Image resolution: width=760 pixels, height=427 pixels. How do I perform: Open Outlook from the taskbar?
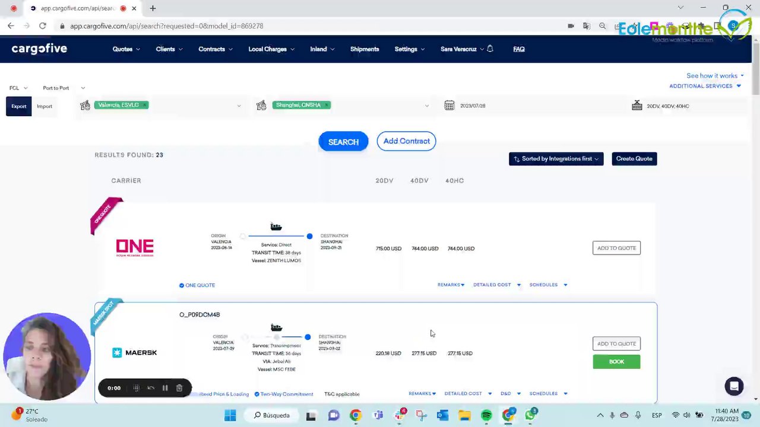[x=442, y=415]
